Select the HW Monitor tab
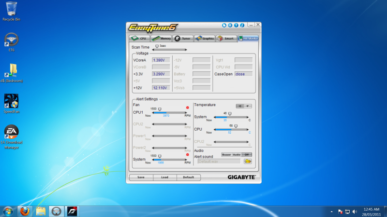 tap(248, 39)
